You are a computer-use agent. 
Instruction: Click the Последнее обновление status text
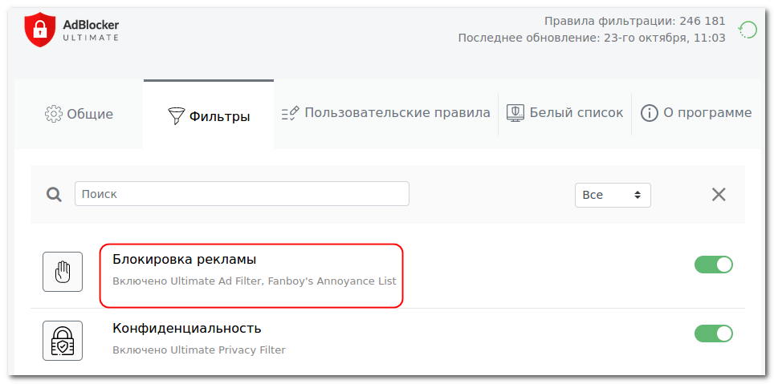coord(591,38)
